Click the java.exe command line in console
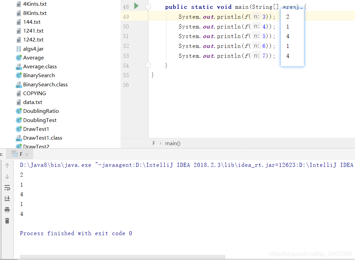This screenshot has width=355, height=260. tap(187, 165)
